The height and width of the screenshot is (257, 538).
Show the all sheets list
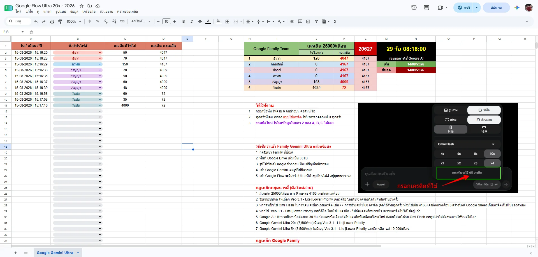click(26, 253)
